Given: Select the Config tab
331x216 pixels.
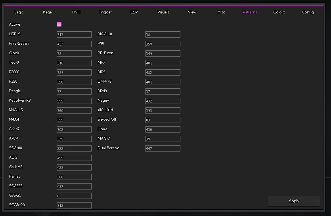Looking at the screenshot, I should tap(308, 12).
